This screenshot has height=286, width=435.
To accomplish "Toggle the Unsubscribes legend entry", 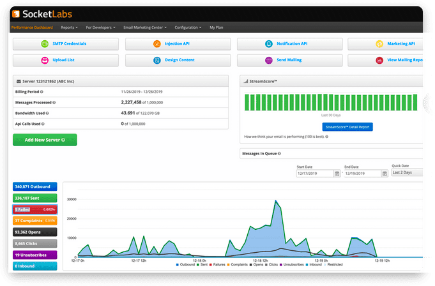I will 292,265.
